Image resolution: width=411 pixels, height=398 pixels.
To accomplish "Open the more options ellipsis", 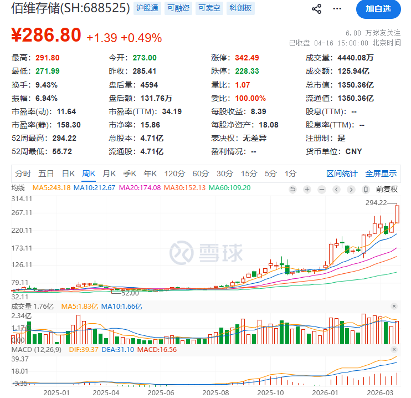I will pos(337,9).
